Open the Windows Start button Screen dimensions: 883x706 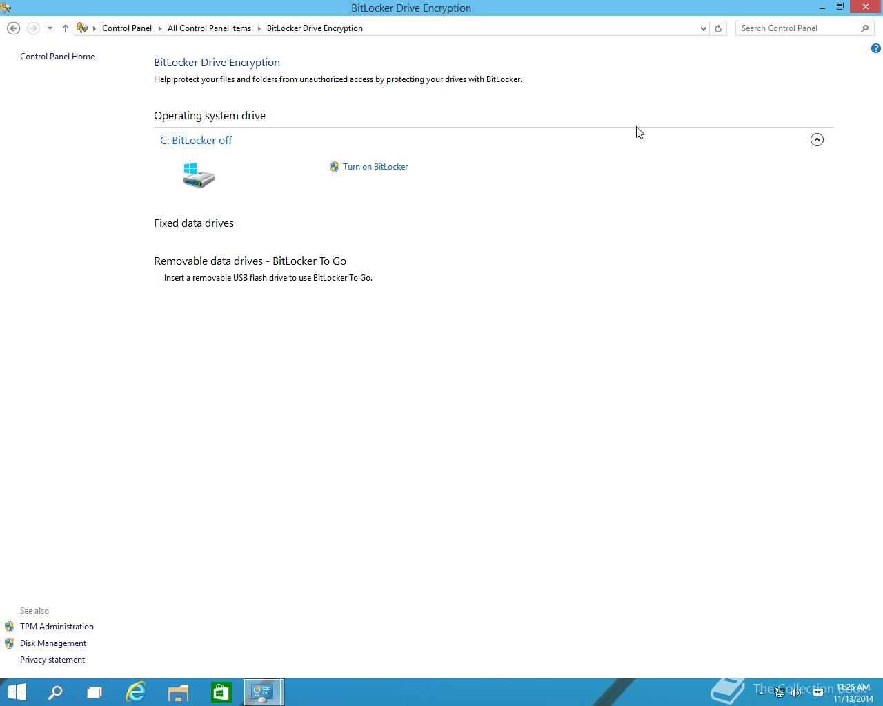click(x=17, y=692)
